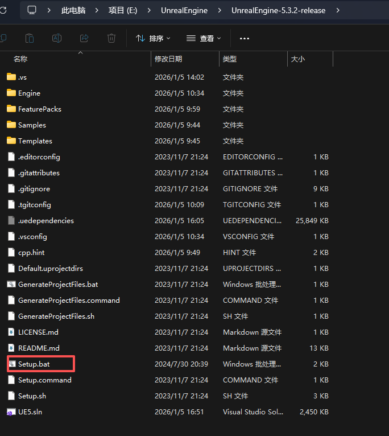Screen dimensions: 389x436
Task: Select the file name .gitattributes
Action: (39, 172)
